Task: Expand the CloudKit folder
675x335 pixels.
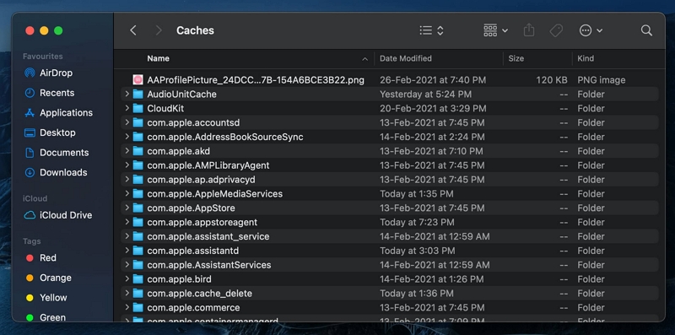Action: [127, 108]
